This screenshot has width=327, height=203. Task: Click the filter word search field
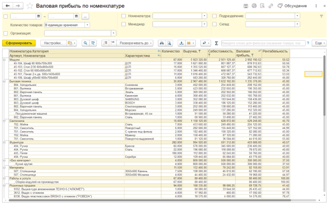coord(263,43)
